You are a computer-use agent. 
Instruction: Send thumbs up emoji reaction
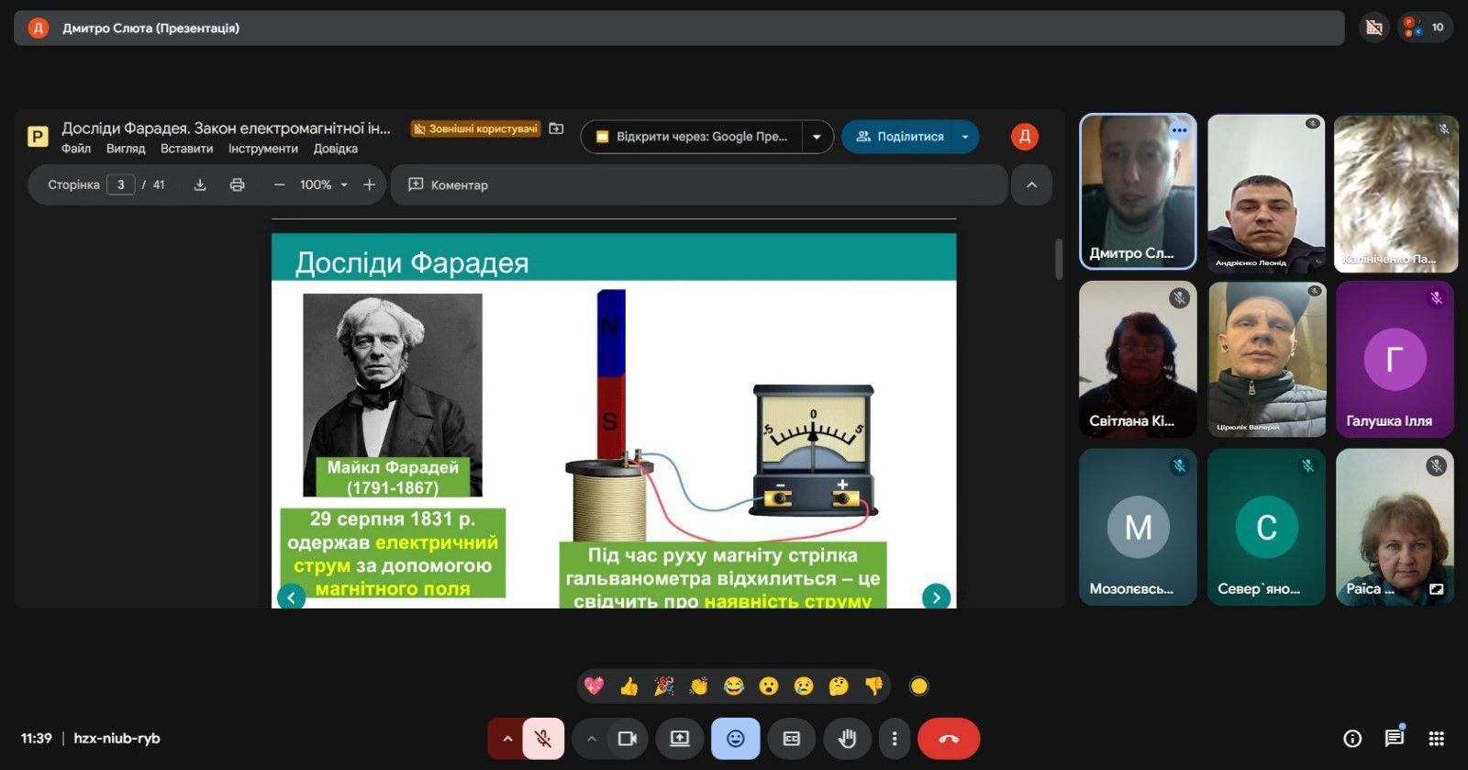click(x=628, y=686)
